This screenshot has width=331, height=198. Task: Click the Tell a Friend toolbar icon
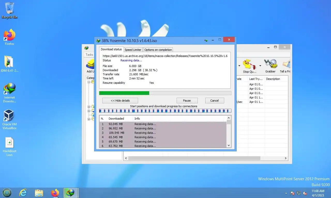(285, 66)
